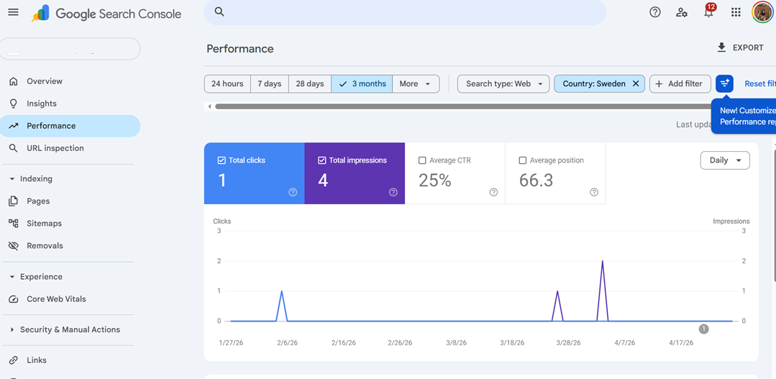
Task: Collapse the Experience section
Action: (12, 277)
